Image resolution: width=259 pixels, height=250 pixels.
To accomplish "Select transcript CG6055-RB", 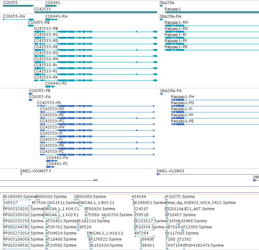I will click(39, 23).
